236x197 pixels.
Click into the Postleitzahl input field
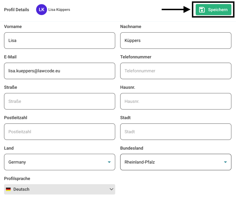pyautogui.click(x=59, y=132)
